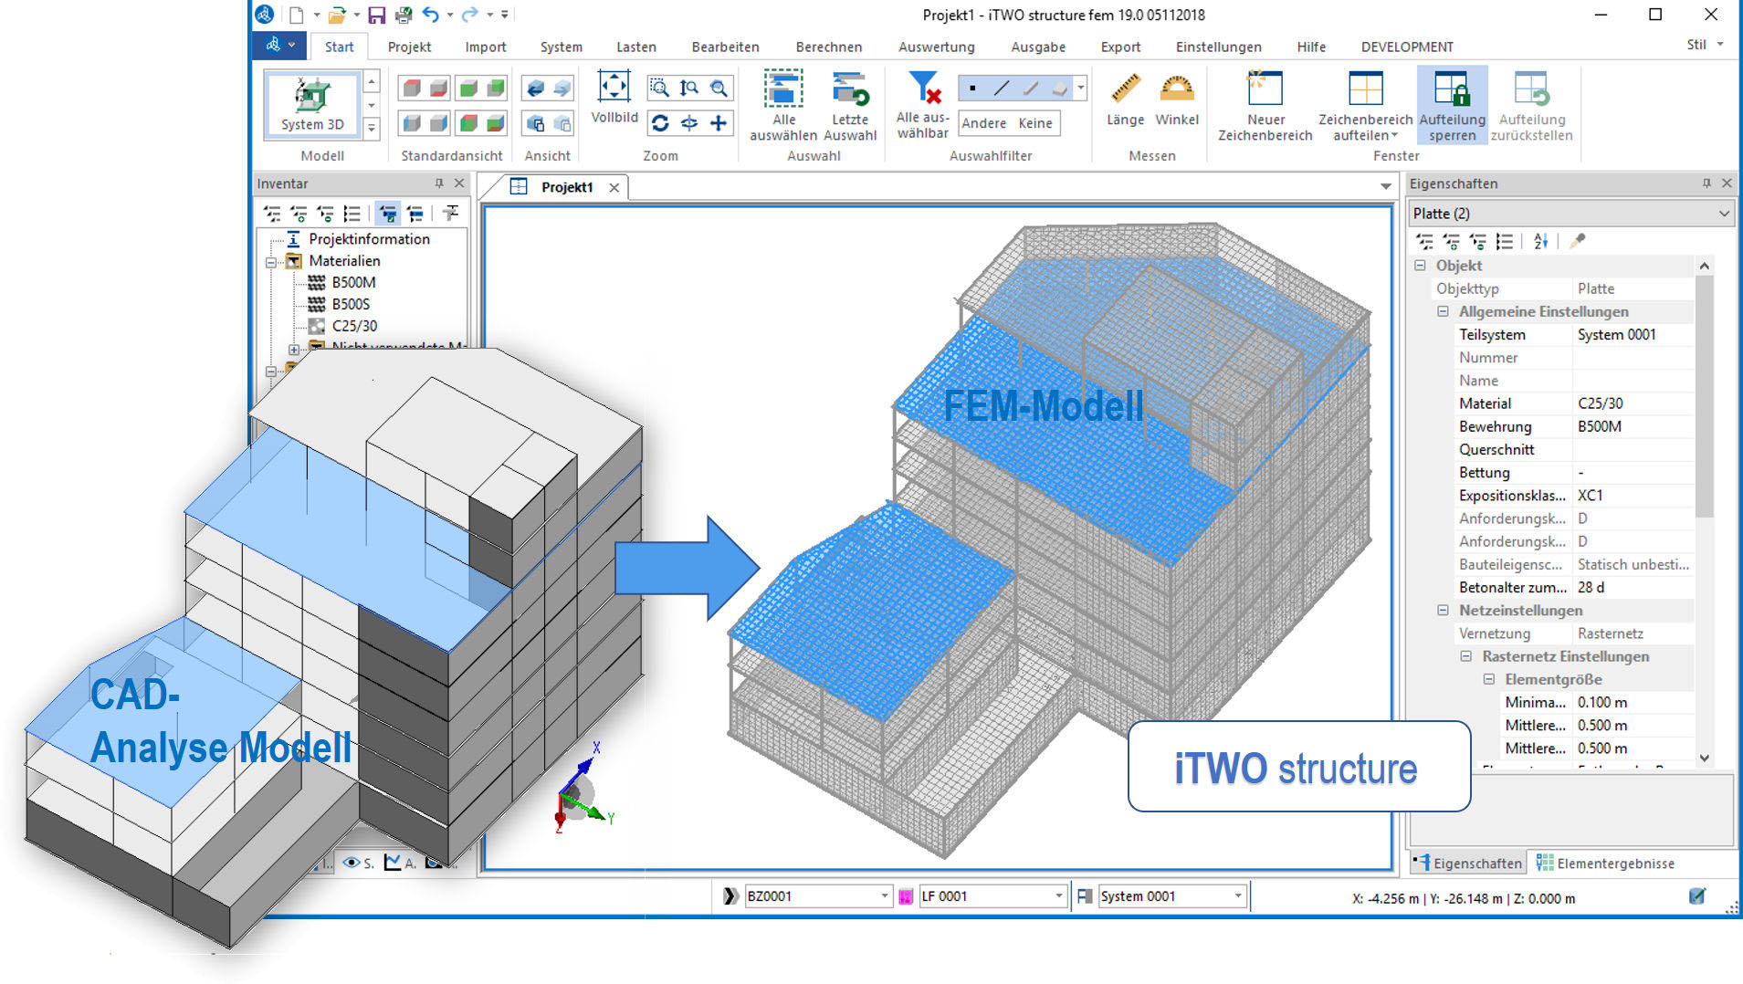
Task: Click the Keine selection filter button
Action: click(x=1035, y=123)
